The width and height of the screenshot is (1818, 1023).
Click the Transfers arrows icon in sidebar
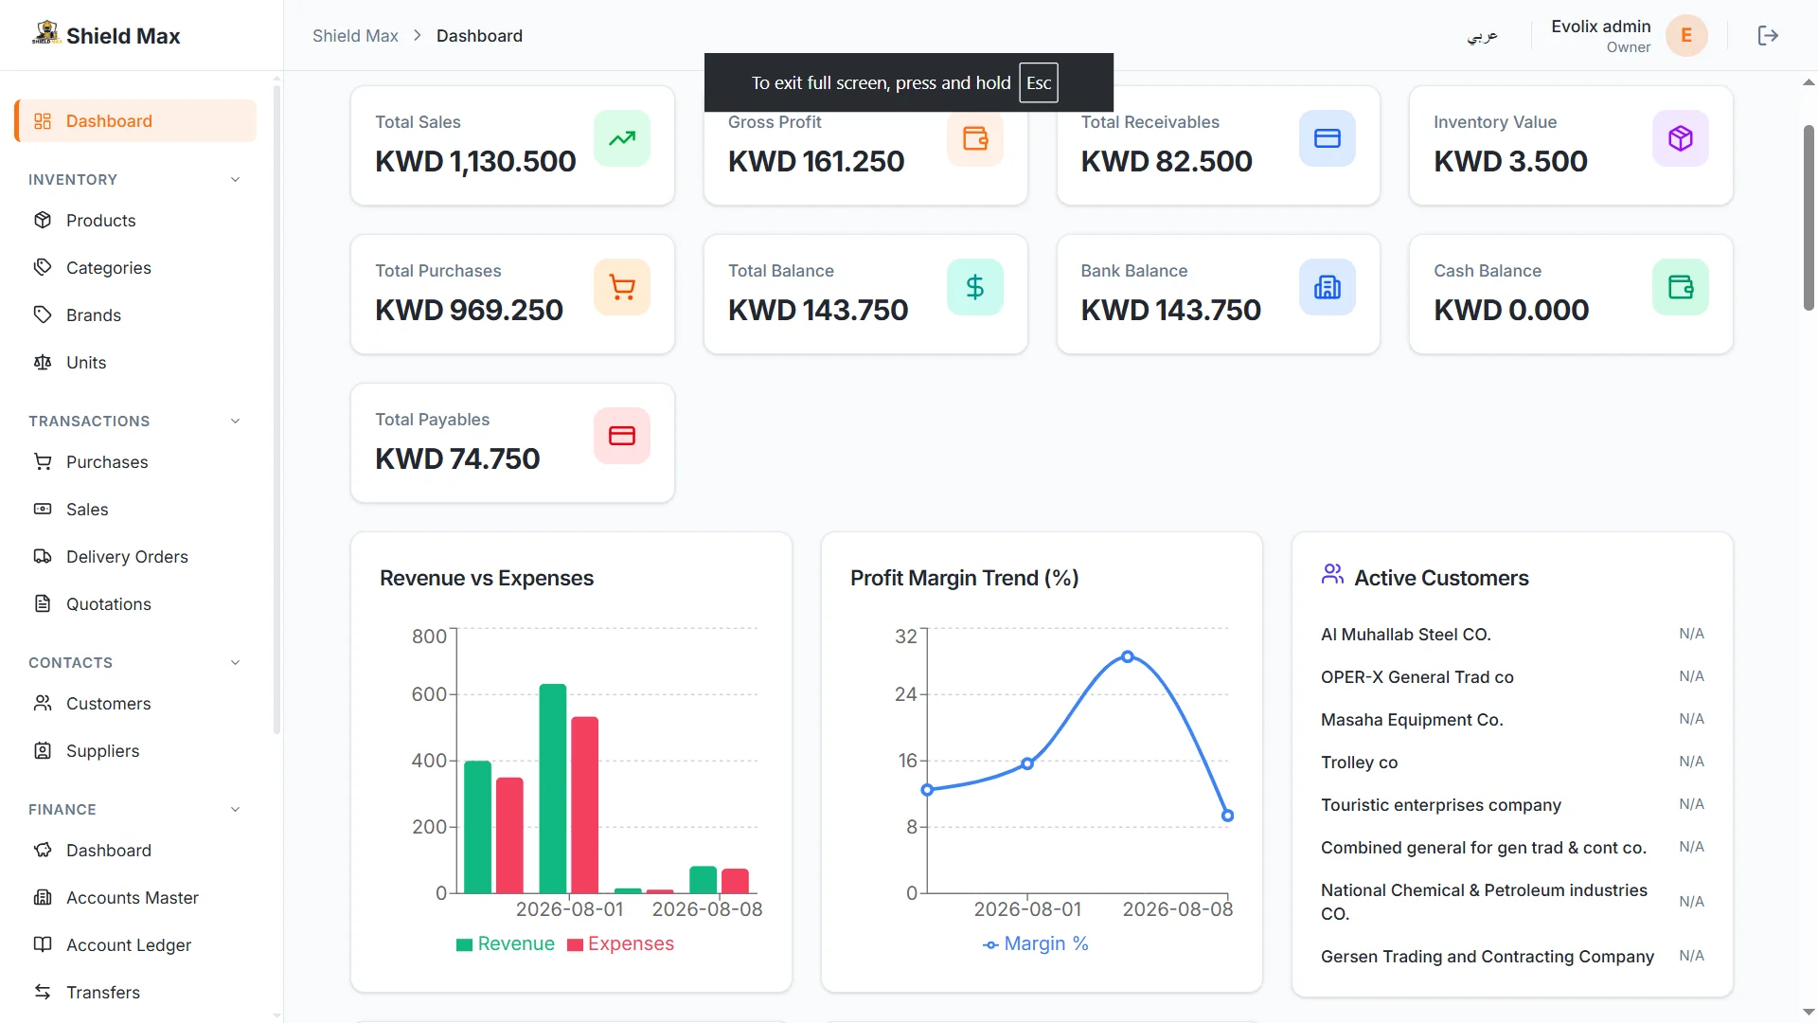pos(43,992)
